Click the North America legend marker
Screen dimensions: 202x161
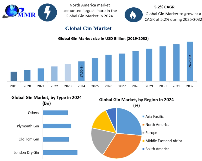click(x=143, y=125)
